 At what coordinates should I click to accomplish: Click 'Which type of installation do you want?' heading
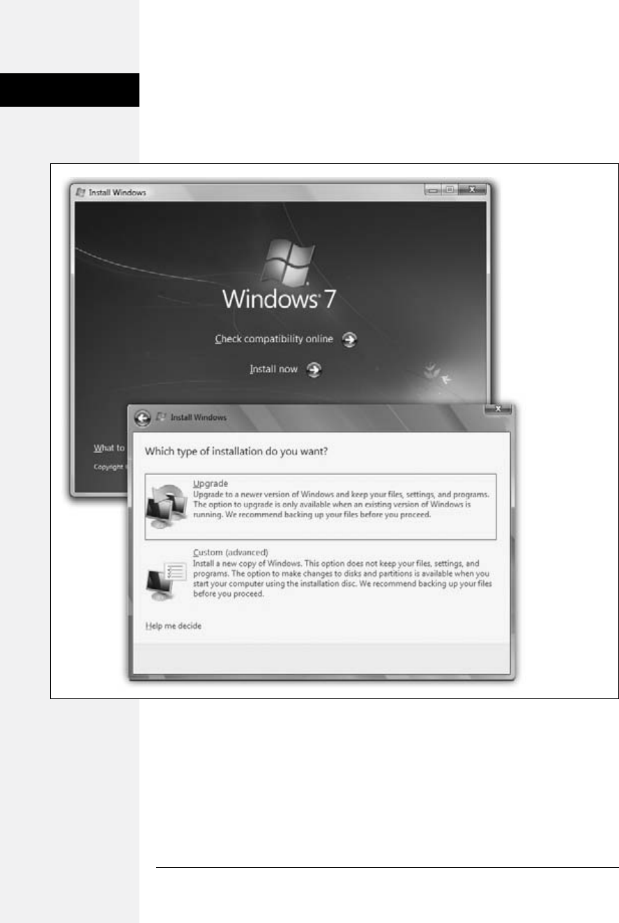(x=236, y=451)
